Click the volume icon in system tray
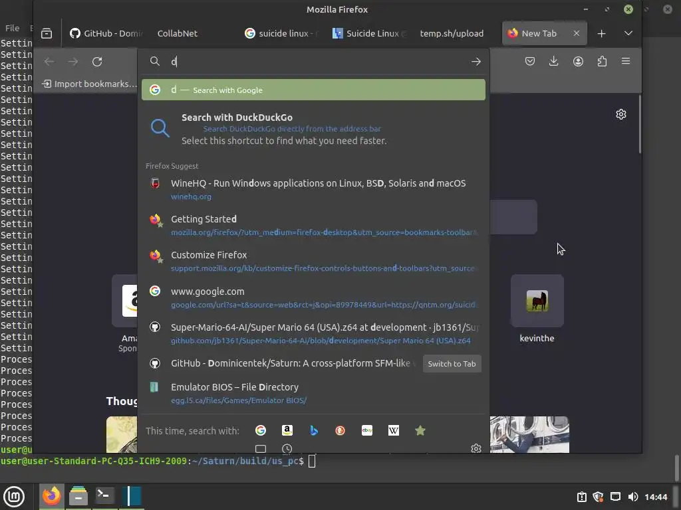Image resolution: width=681 pixels, height=510 pixels. (633, 497)
